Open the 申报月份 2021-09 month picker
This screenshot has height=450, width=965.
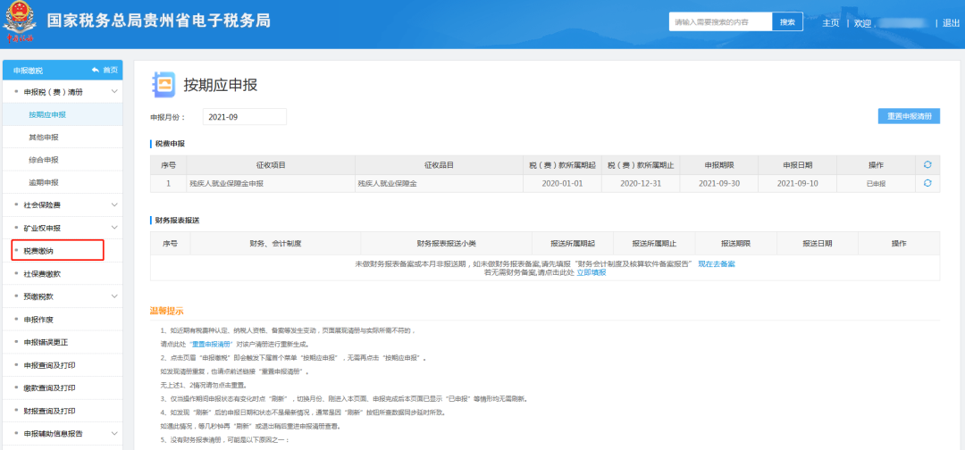pyautogui.click(x=244, y=117)
